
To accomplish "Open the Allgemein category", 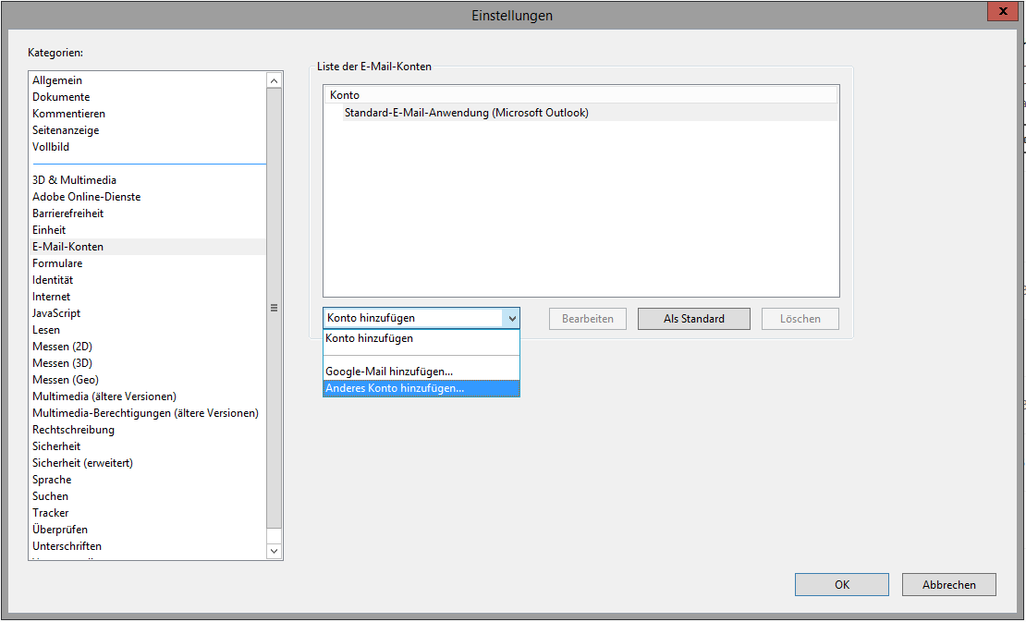I will tap(57, 80).
